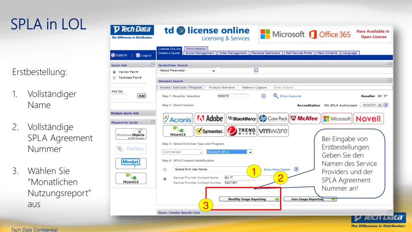Click the Logout link text
The height and width of the screenshot is (232, 412).
click(x=146, y=55)
